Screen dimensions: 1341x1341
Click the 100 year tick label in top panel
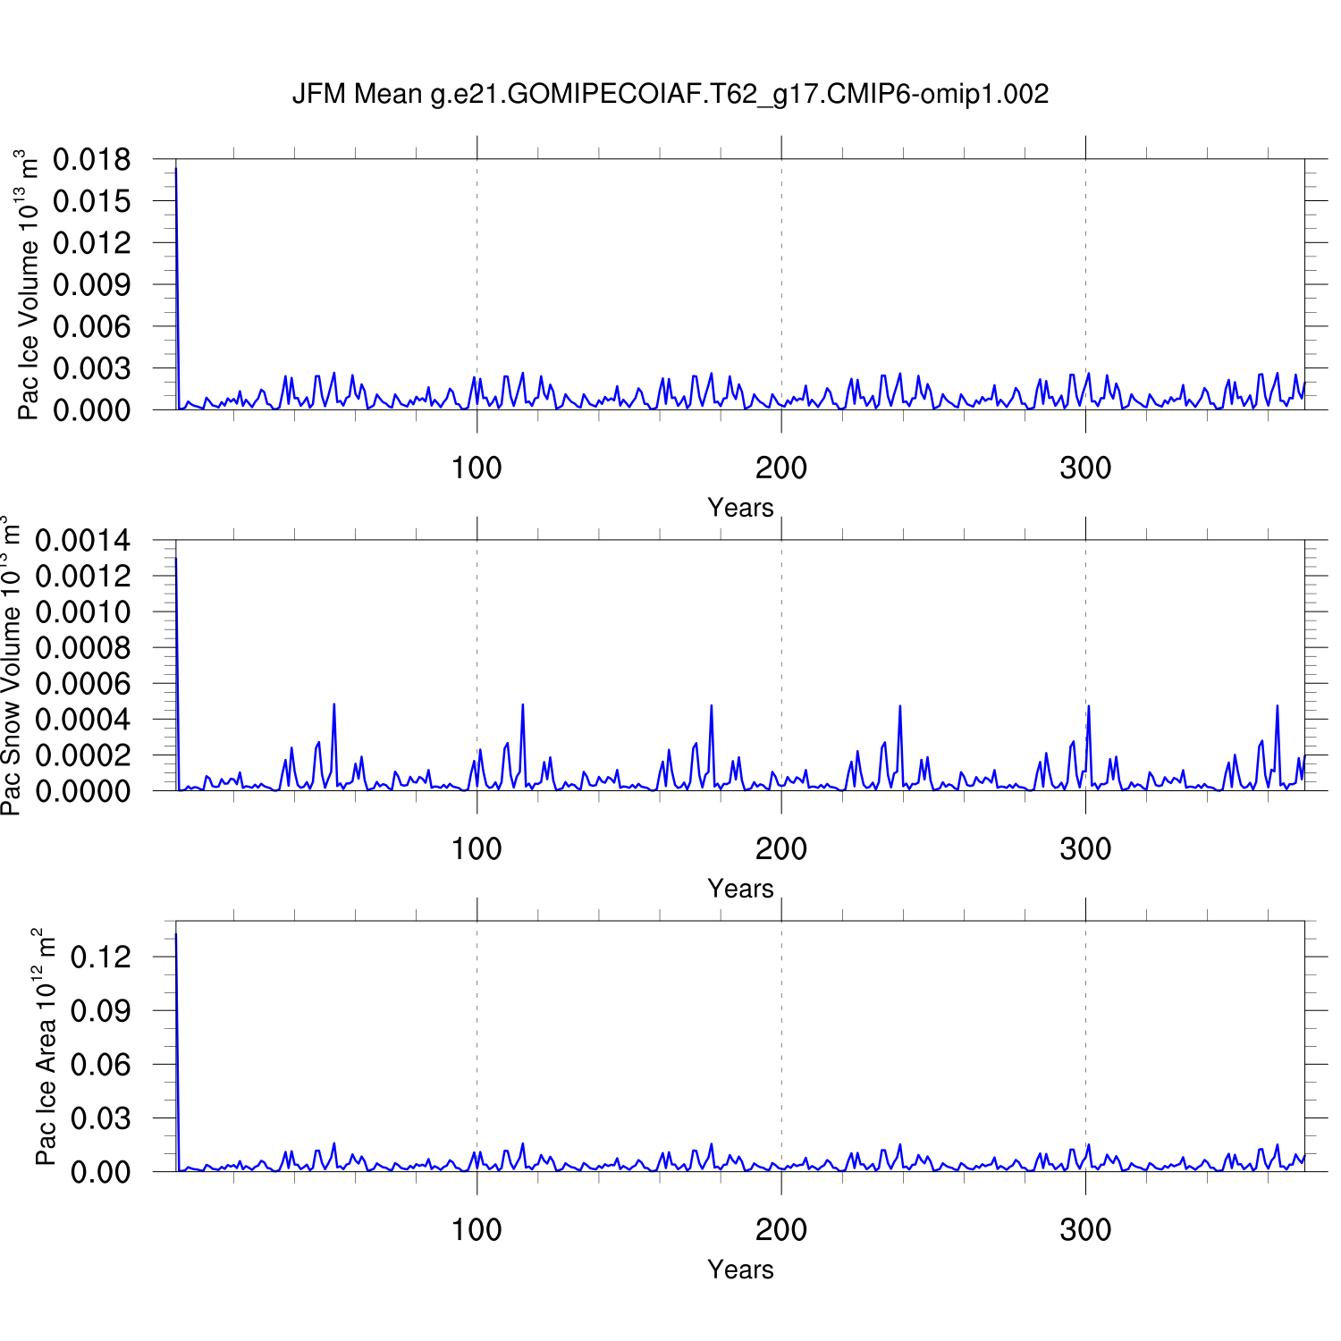(477, 468)
